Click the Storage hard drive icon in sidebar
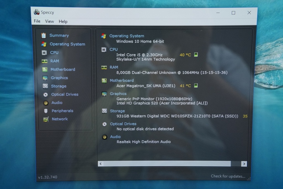Image resolution: width=283 pixels, height=189 pixels. pos(45,86)
